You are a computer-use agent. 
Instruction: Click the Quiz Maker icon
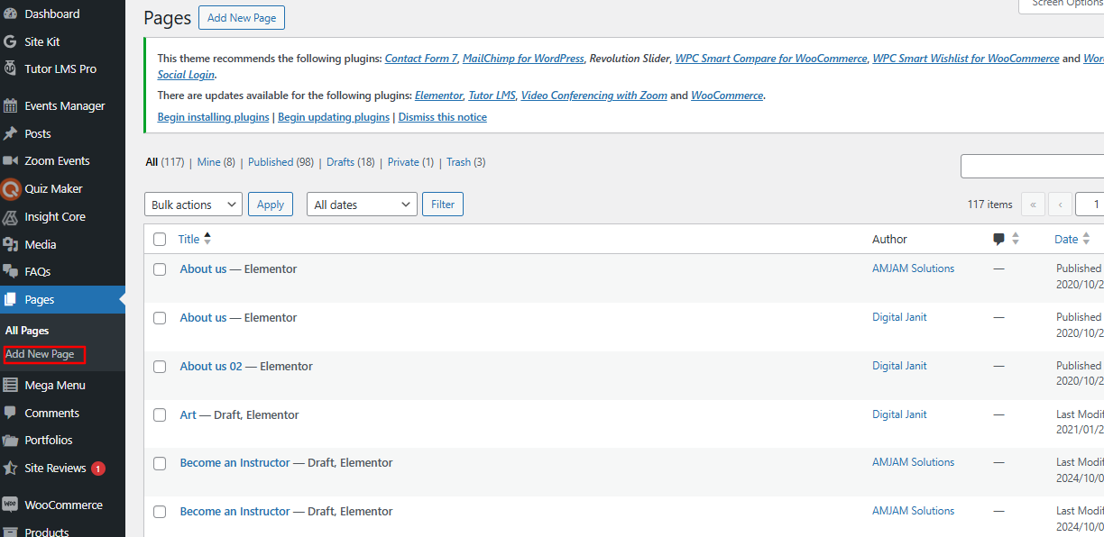point(11,189)
